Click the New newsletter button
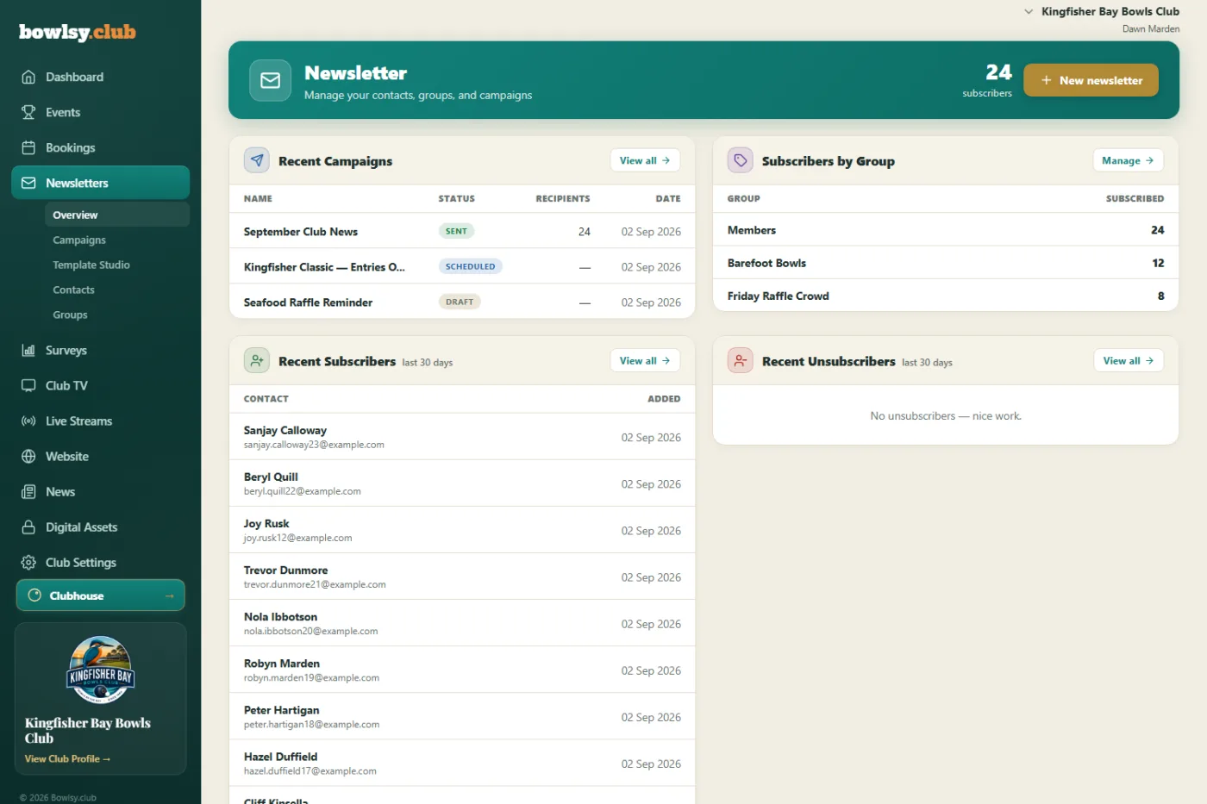Screen dimensions: 1207x804 (x=1091, y=80)
